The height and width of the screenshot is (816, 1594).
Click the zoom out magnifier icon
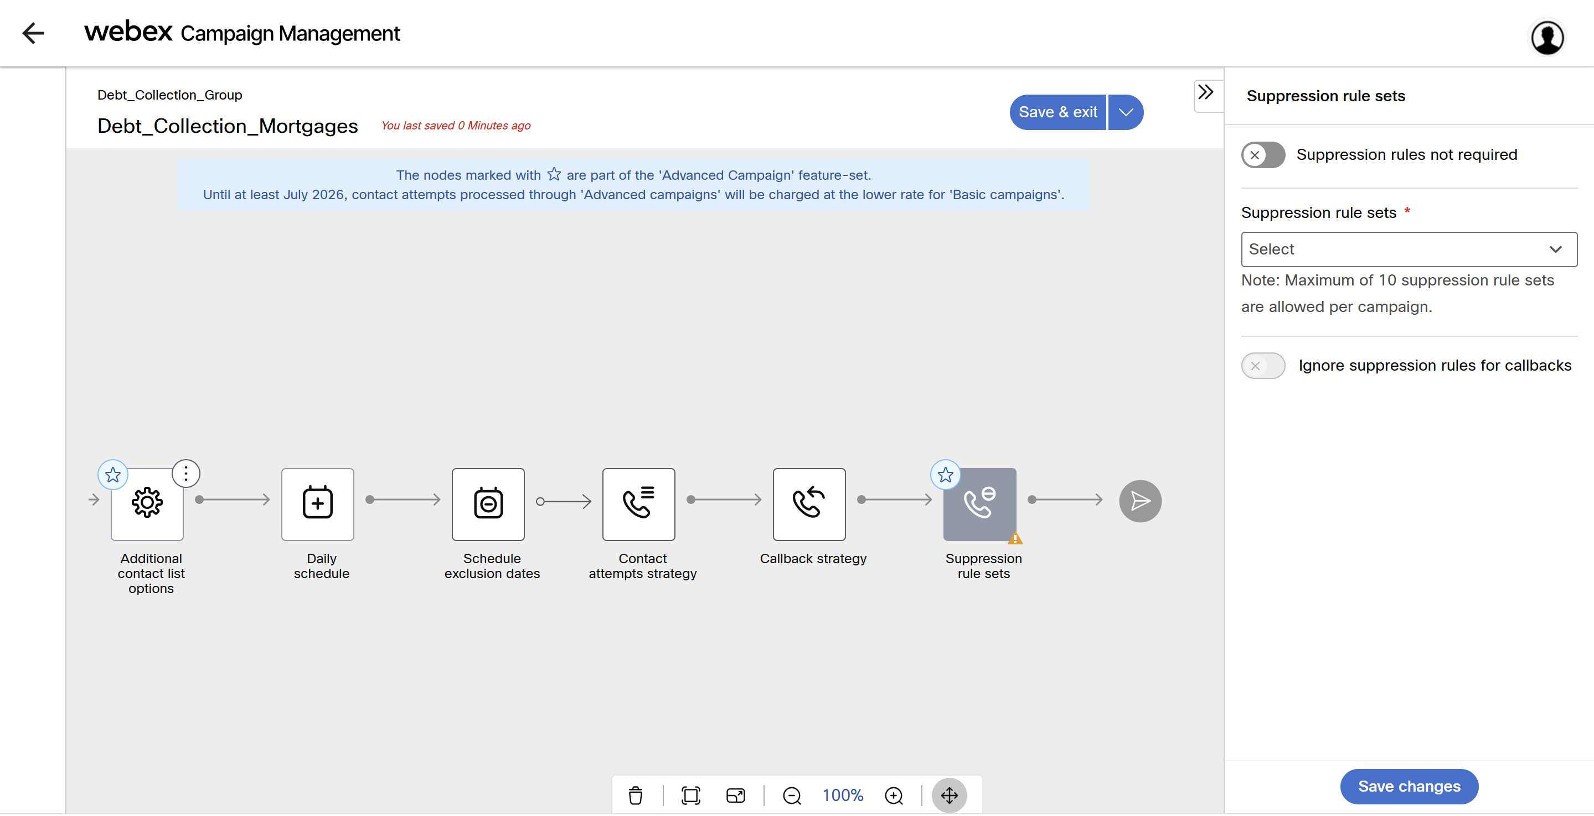(x=791, y=795)
